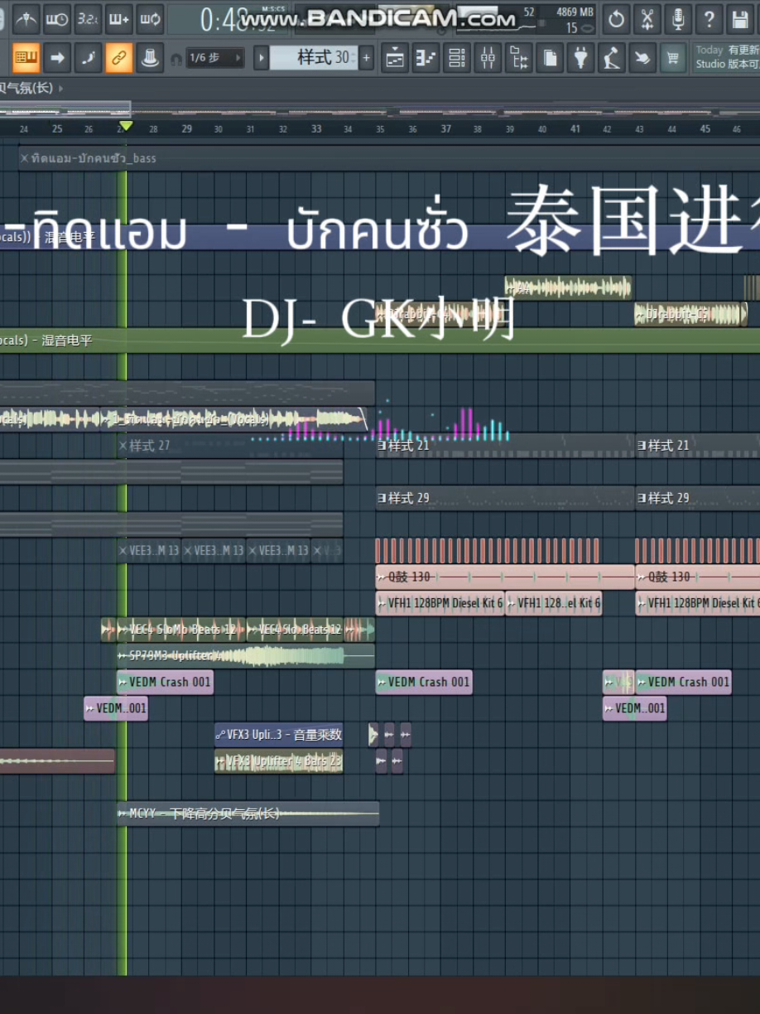Jump to bar 33 on timeline

pyautogui.click(x=316, y=128)
